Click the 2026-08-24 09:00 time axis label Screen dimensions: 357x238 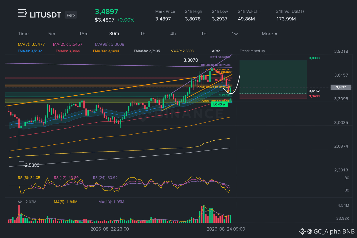click(x=226, y=229)
